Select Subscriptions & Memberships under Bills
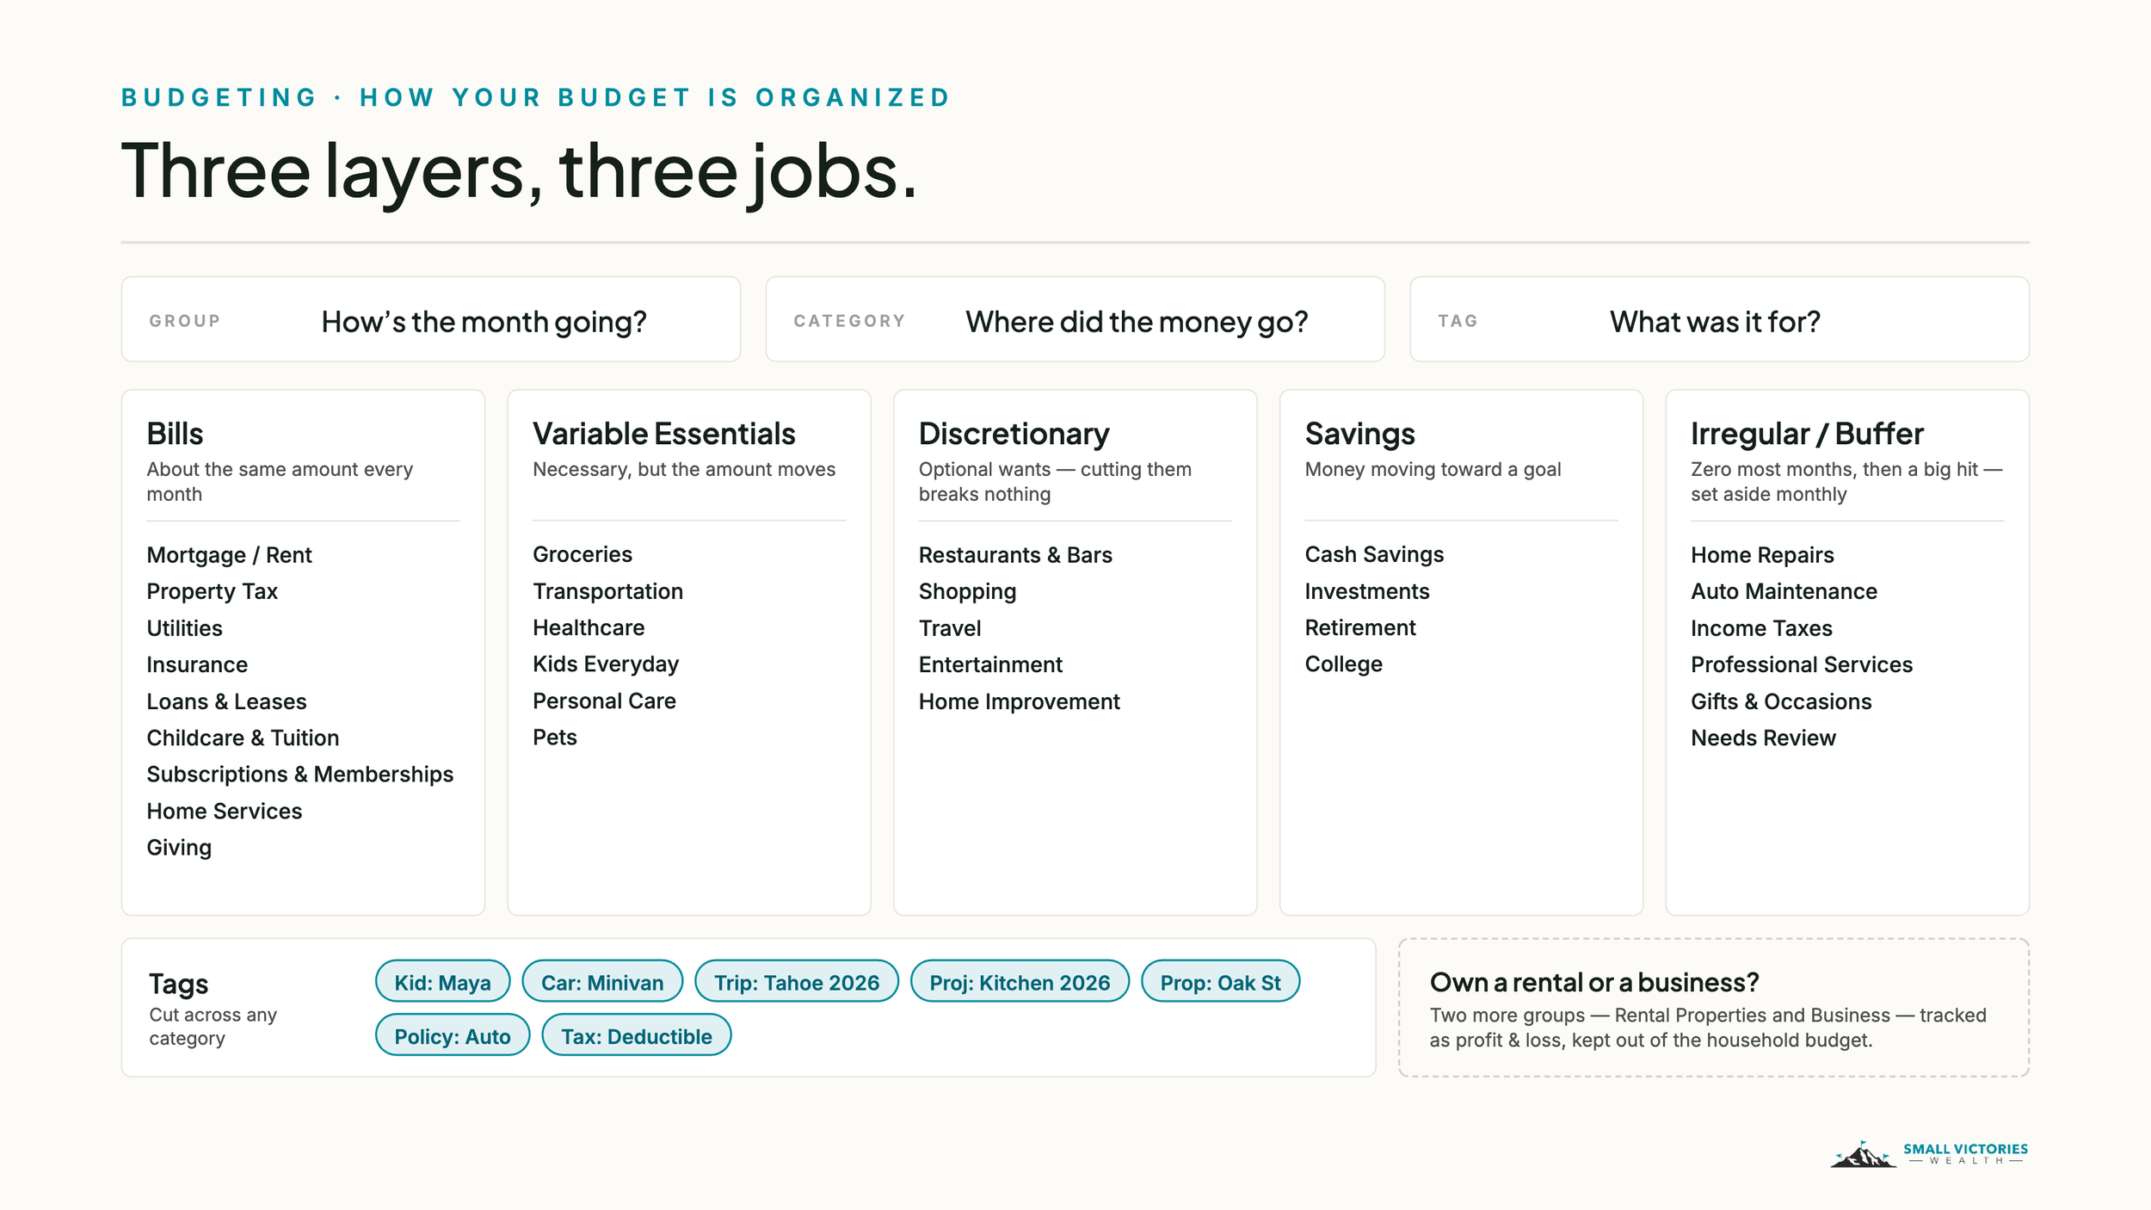Screen dimensions: 2151x1210 click(x=299, y=775)
